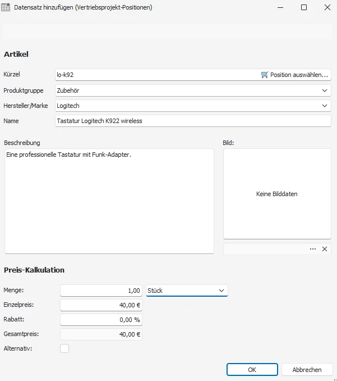Expand the Produktgruppe dropdown arrow
Screen dimensions: 337x381
(x=325, y=90)
